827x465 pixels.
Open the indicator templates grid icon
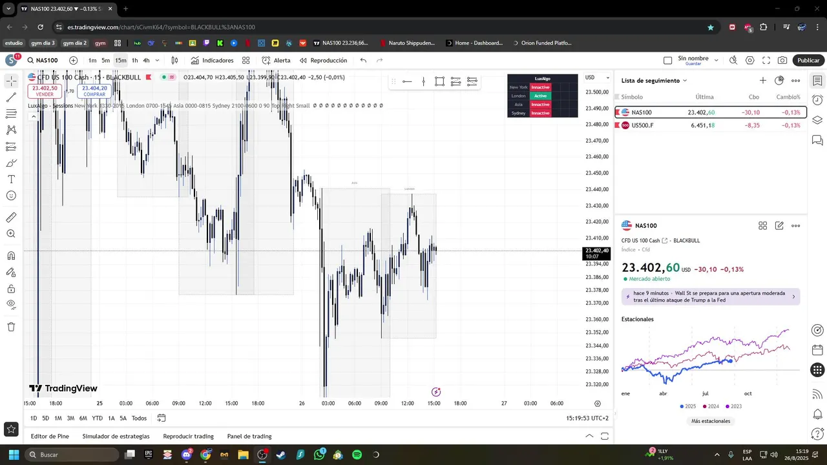[246, 60]
